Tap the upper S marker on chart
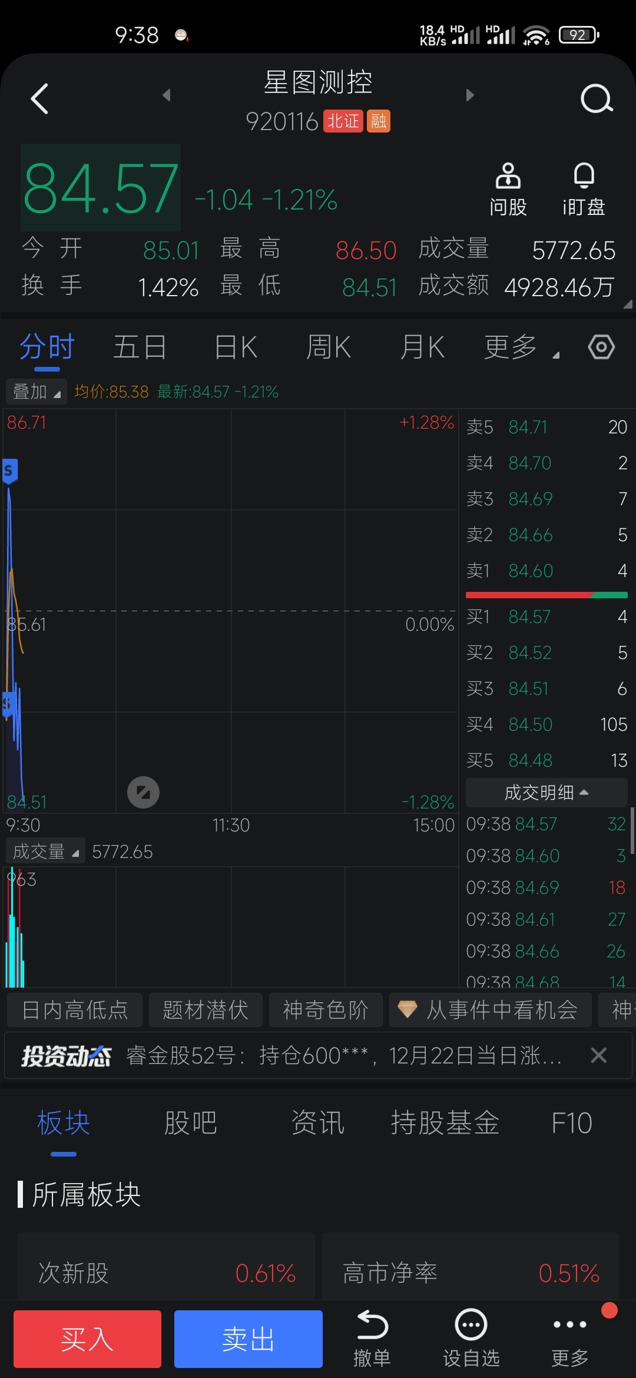This screenshot has height=1378, width=636. [x=9, y=471]
